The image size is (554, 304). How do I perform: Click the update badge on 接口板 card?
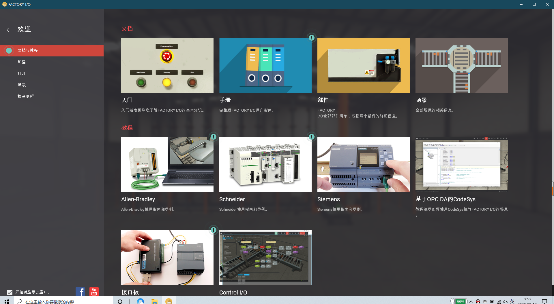[214, 230]
